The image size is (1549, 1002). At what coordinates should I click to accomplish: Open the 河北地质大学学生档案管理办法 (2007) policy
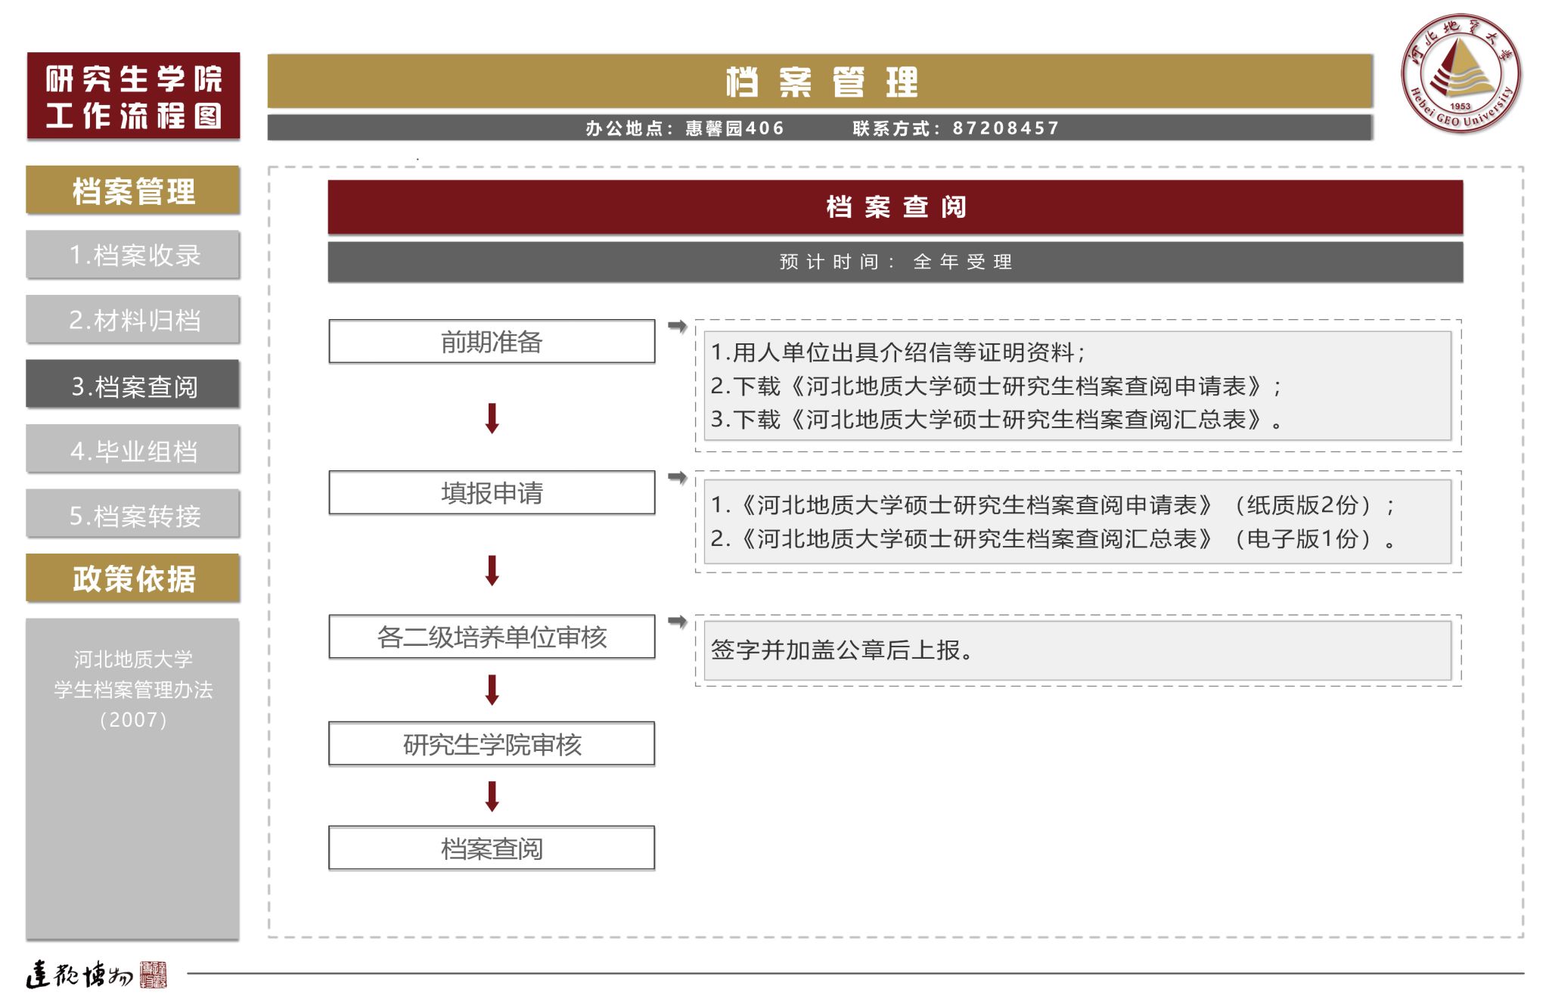click(x=133, y=689)
